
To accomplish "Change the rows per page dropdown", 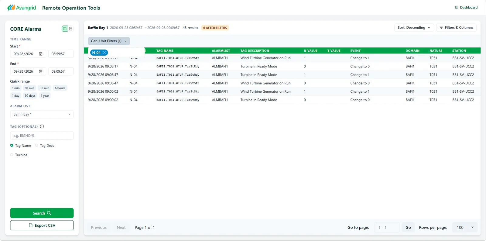I will click(x=465, y=228).
